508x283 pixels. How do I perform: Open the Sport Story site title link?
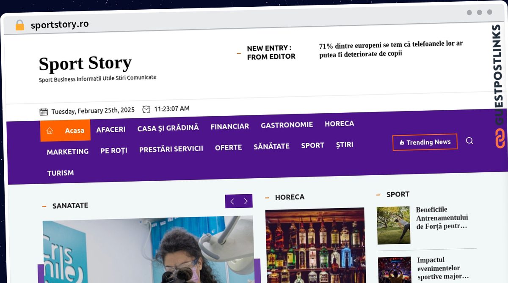[85, 63]
